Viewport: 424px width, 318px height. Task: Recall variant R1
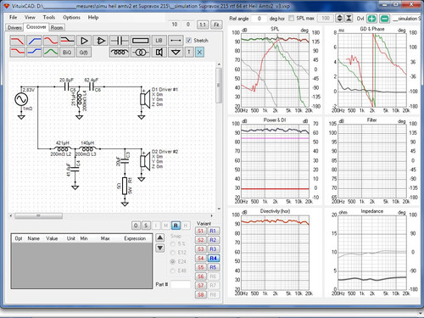[x=213, y=231]
